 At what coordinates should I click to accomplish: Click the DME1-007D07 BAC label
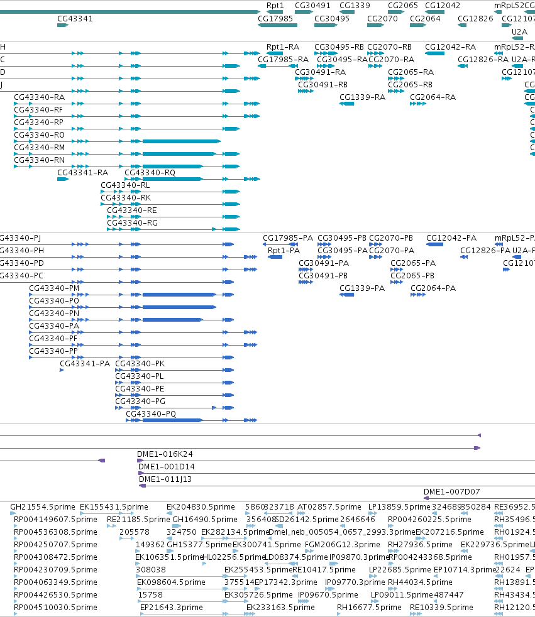451,492
